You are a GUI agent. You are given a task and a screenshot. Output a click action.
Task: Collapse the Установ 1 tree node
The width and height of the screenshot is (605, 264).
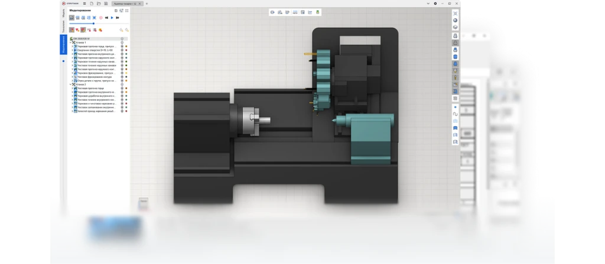(70, 42)
